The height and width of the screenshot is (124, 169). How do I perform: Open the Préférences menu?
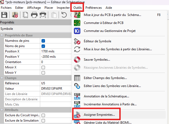93,8
